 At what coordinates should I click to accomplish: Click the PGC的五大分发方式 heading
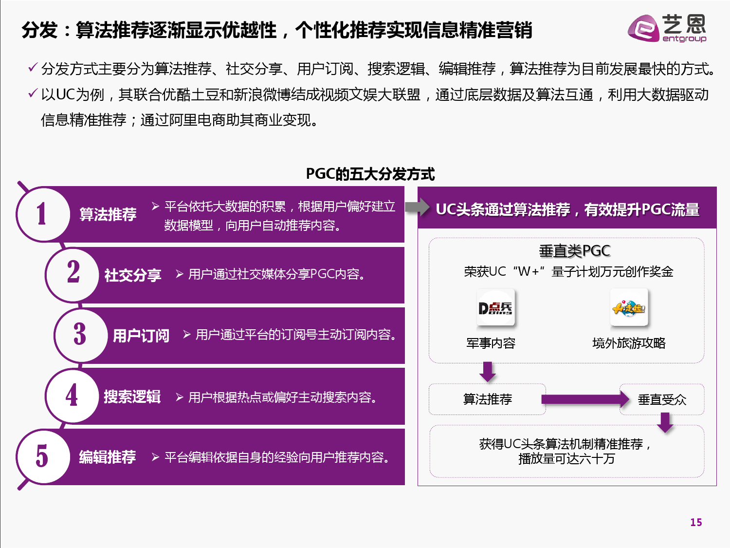click(370, 174)
